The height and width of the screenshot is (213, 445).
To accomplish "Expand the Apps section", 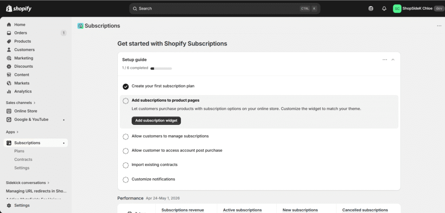I will pos(12,132).
